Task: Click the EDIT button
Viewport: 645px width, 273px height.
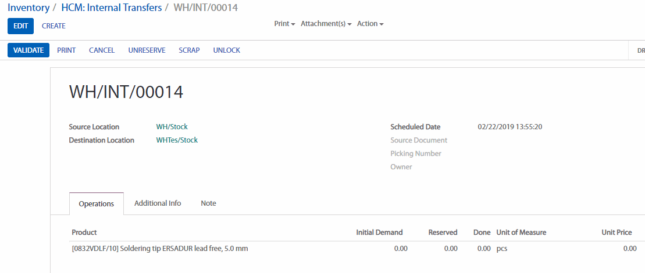Action: pyautogui.click(x=20, y=26)
